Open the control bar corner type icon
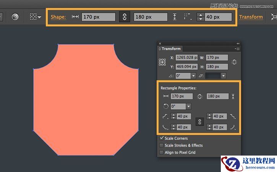This screenshot has width=277, height=172. (188, 16)
